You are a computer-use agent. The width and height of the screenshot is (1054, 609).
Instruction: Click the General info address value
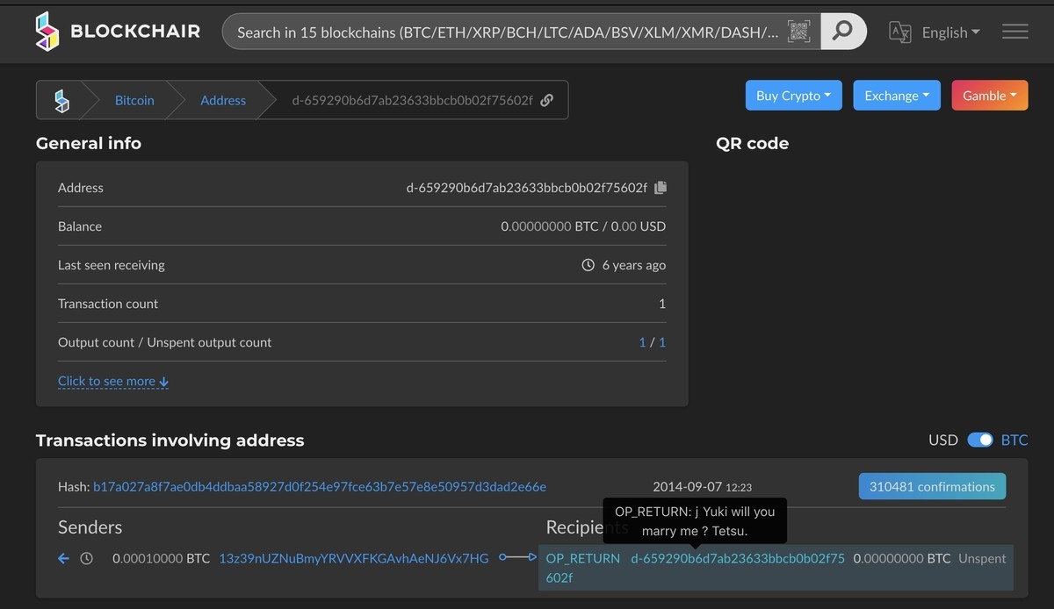(x=526, y=188)
